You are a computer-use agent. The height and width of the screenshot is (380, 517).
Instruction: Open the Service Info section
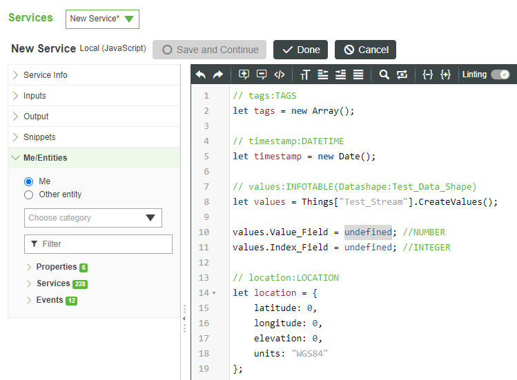(46, 75)
